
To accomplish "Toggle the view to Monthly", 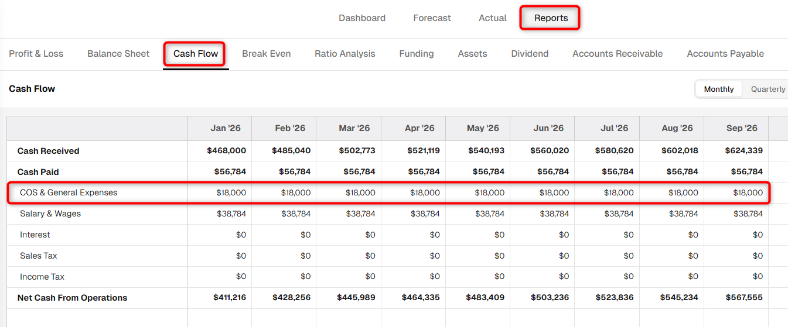I will tap(719, 89).
